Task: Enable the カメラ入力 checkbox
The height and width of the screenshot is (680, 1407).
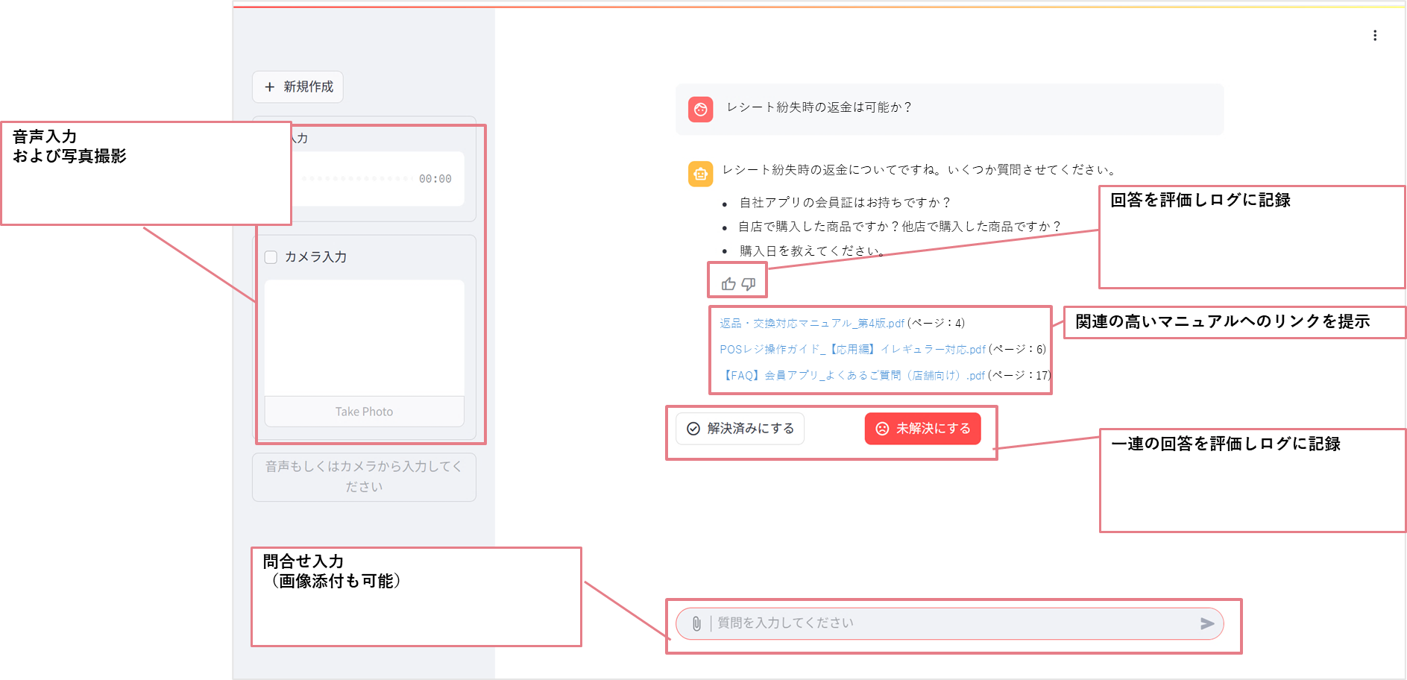Action: click(271, 257)
